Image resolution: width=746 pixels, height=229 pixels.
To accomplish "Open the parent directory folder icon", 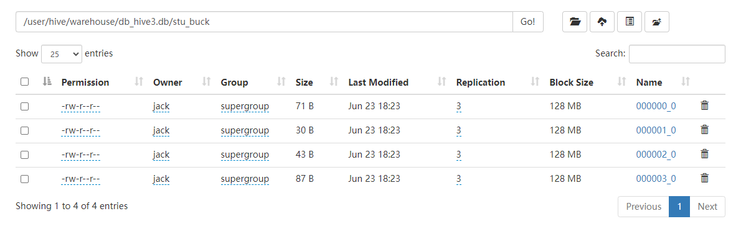I will click(657, 22).
